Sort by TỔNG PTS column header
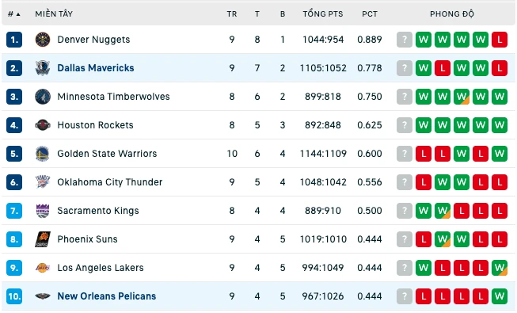Screen dimensions: 517x313 point(323,14)
